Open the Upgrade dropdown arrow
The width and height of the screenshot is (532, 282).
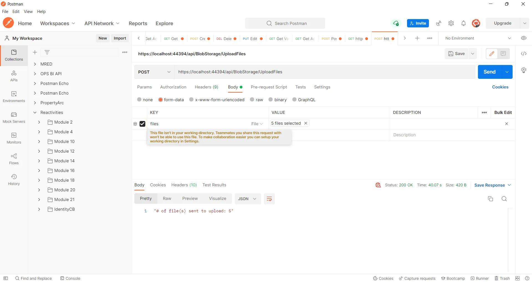pyautogui.click(x=525, y=23)
